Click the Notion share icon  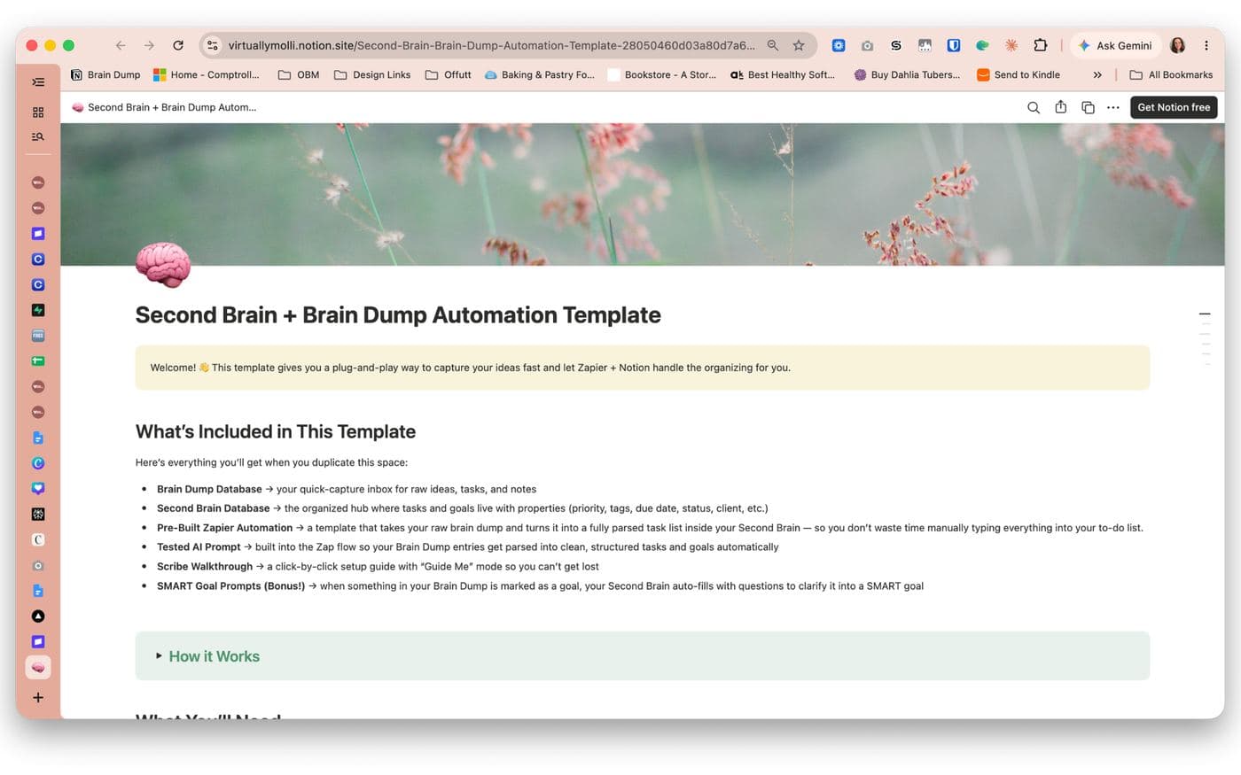click(x=1061, y=107)
